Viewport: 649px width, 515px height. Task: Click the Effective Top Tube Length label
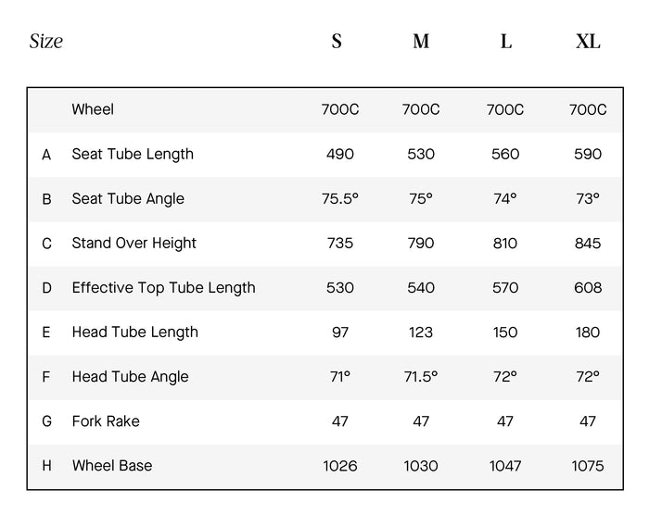(x=163, y=287)
